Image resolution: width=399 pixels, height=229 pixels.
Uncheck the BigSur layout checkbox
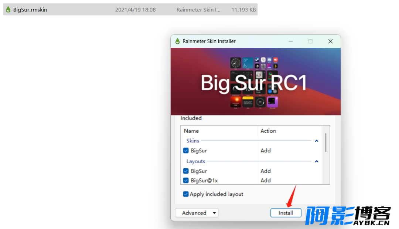pos(186,171)
